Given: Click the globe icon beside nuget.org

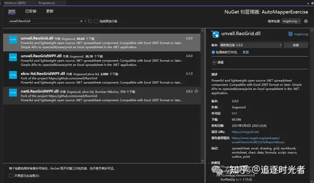Looking at the screenshot, I should pos(290,34).
